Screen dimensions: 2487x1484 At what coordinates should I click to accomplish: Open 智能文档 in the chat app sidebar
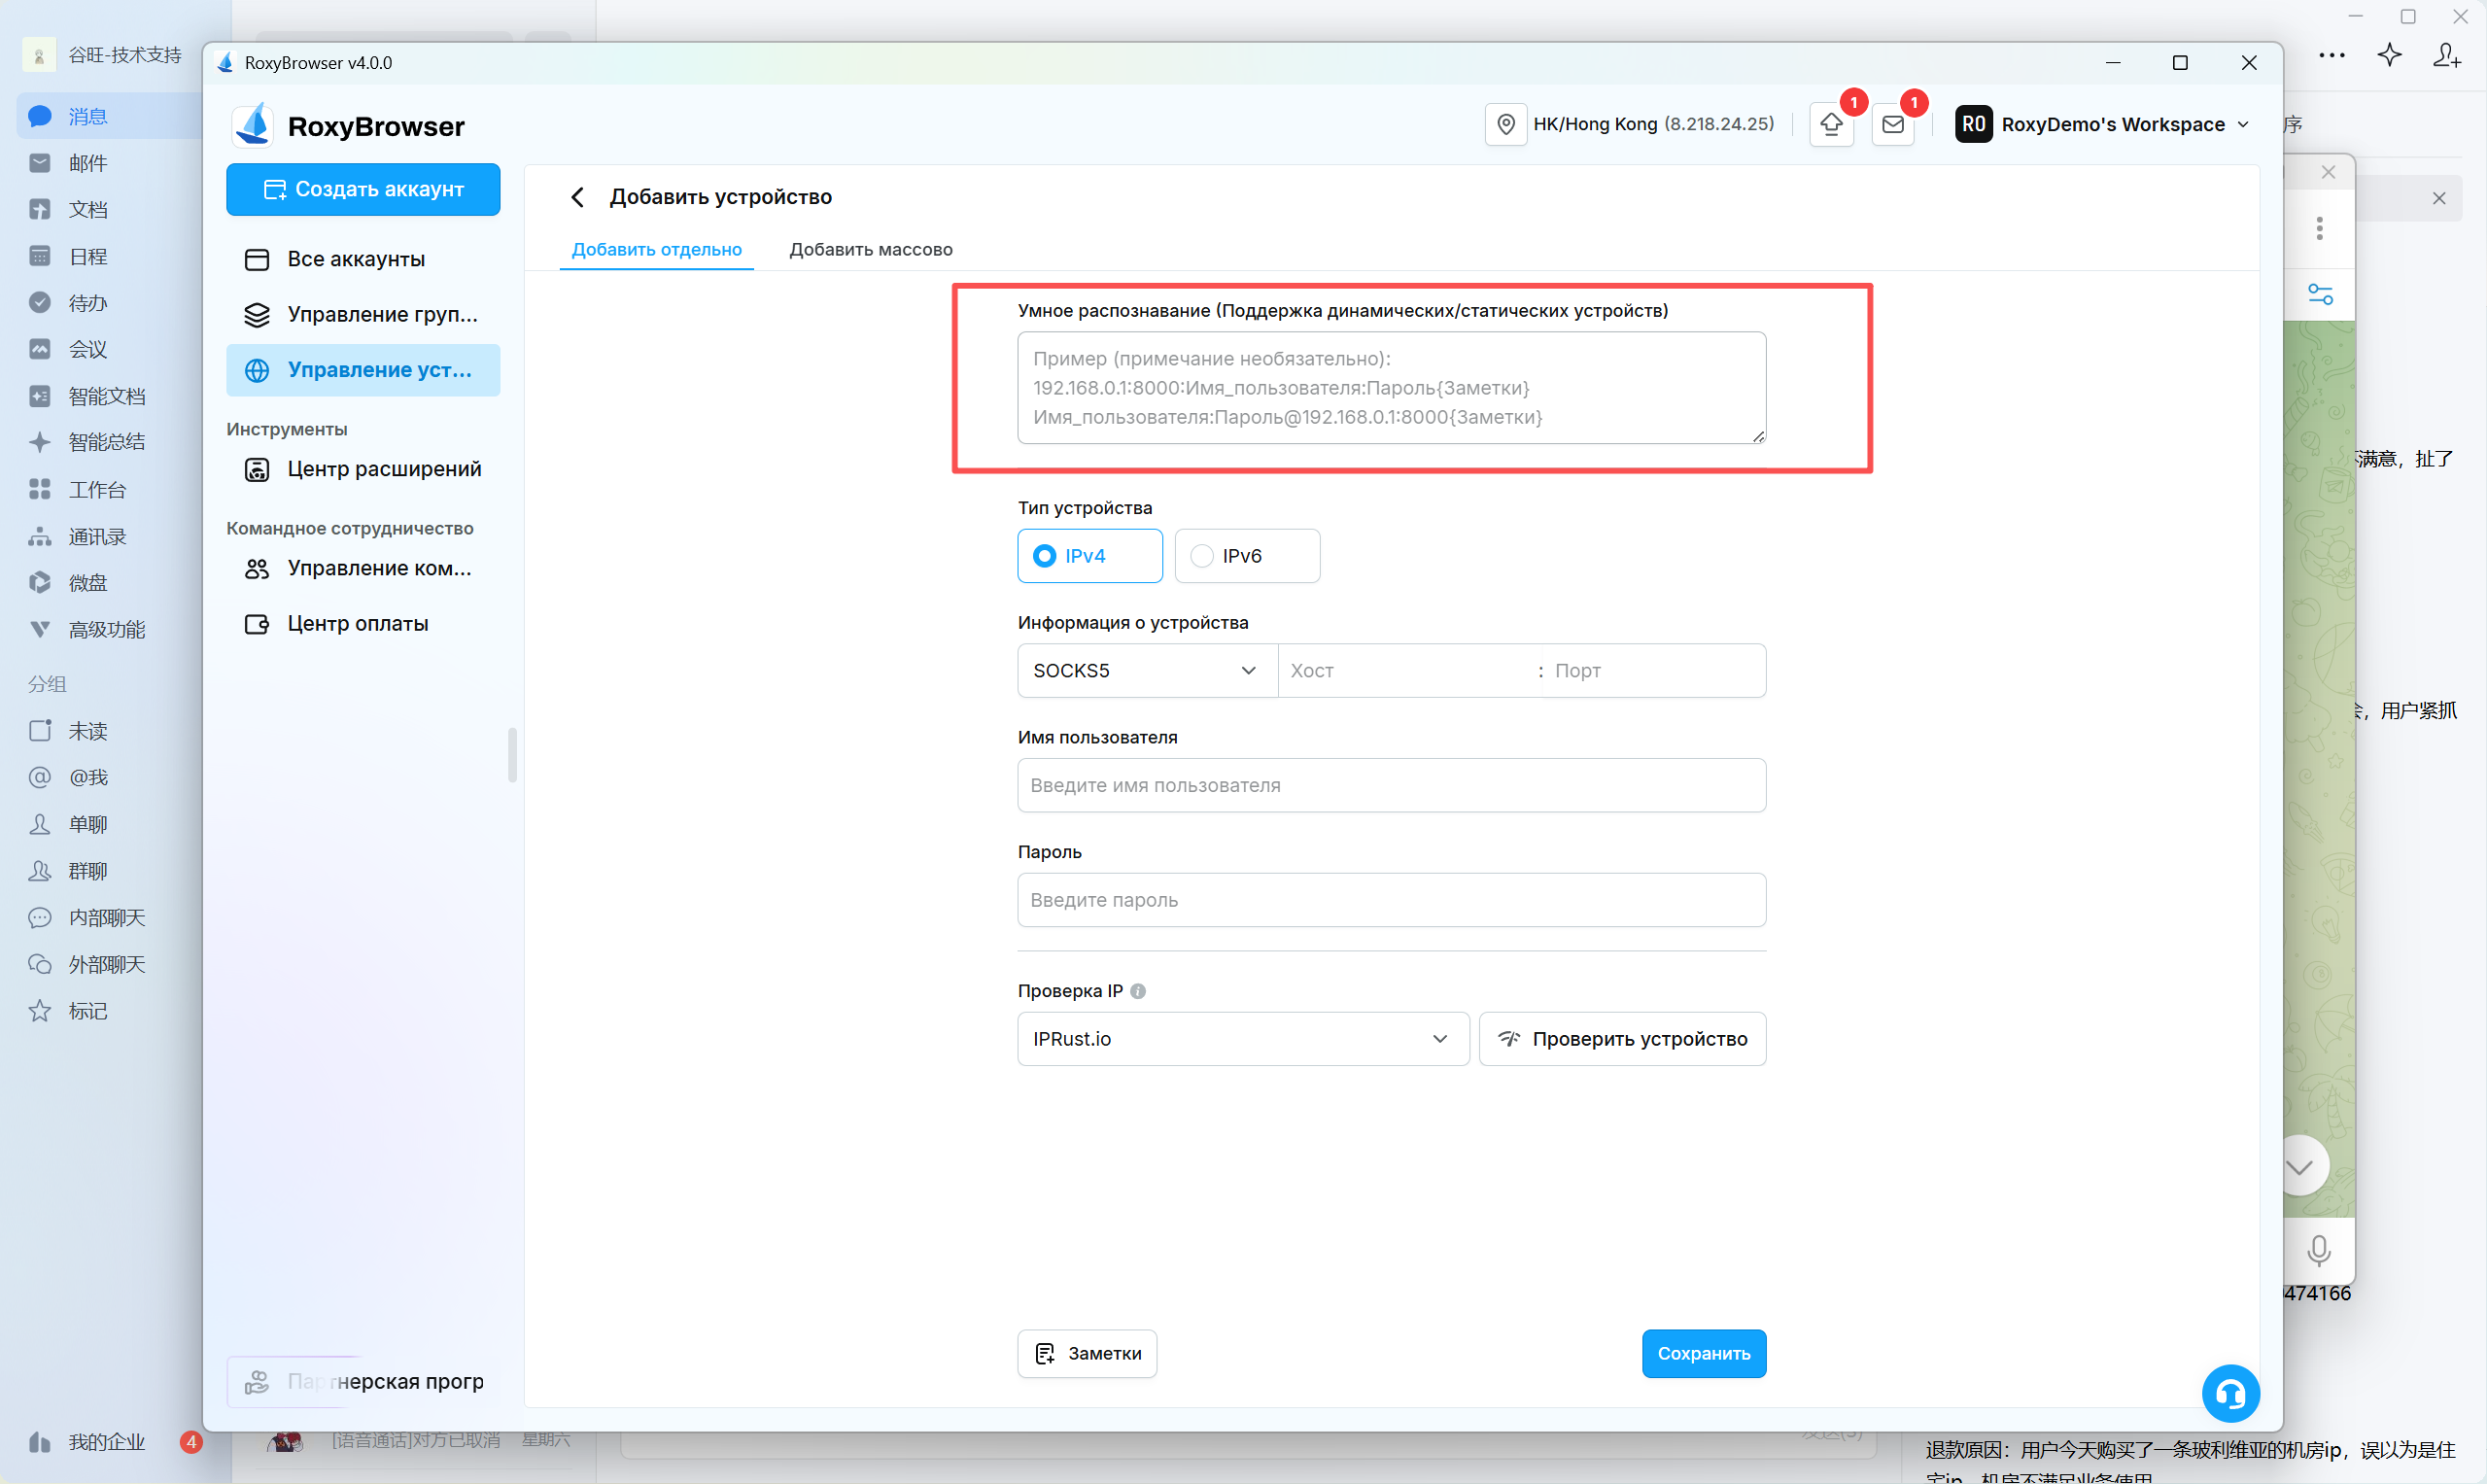[x=108, y=396]
